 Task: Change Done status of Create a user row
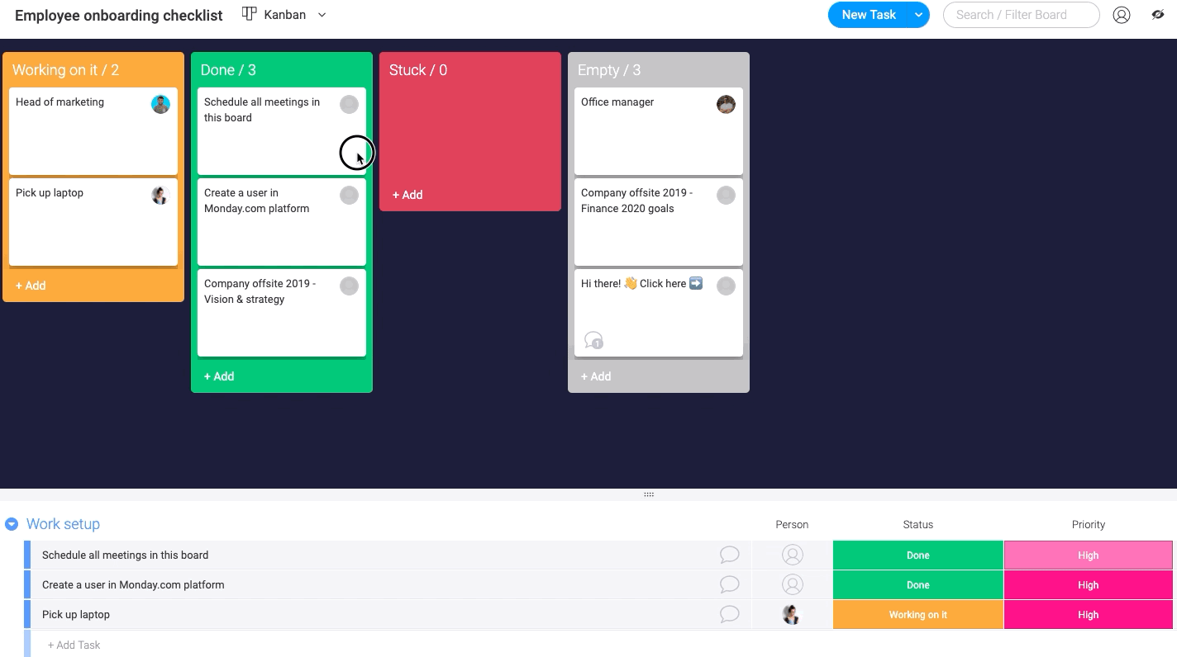click(x=918, y=585)
